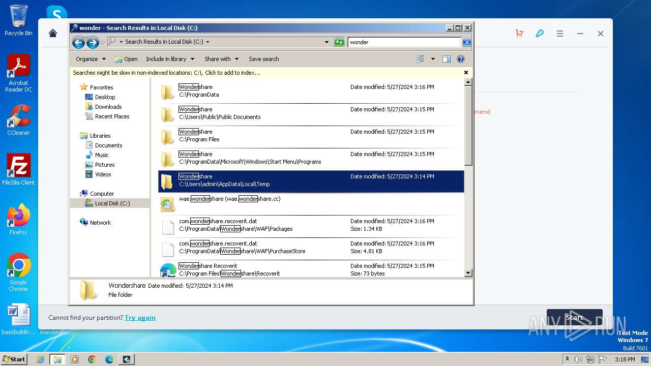Click the scroll up arrow of results list
The image size is (651, 366).
coord(468,82)
